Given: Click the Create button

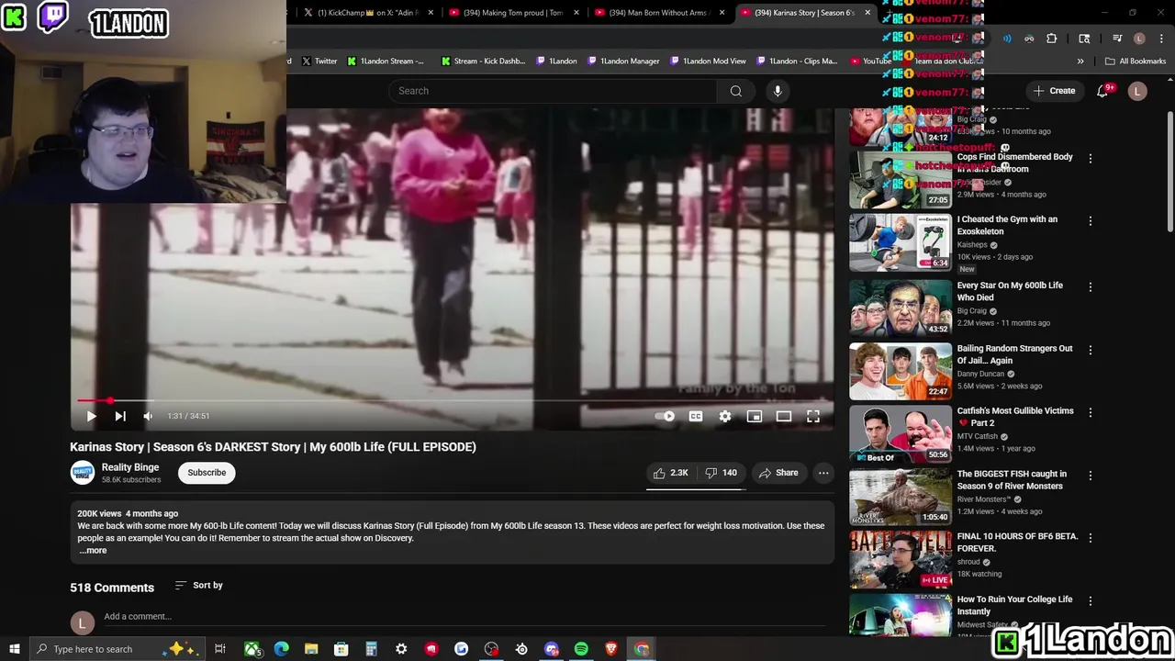Looking at the screenshot, I should click(x=1053, y=91).
